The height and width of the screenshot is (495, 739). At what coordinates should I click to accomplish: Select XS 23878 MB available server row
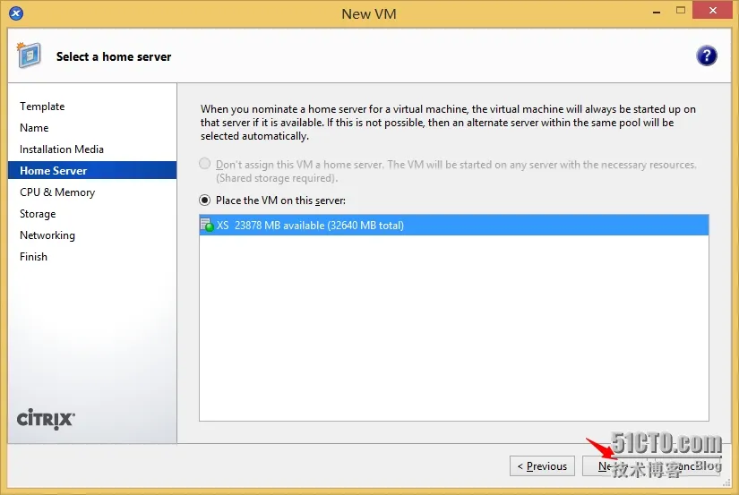point(454,226)
